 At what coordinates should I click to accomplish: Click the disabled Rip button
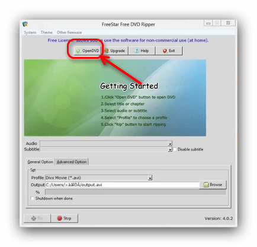coord(37,218)
